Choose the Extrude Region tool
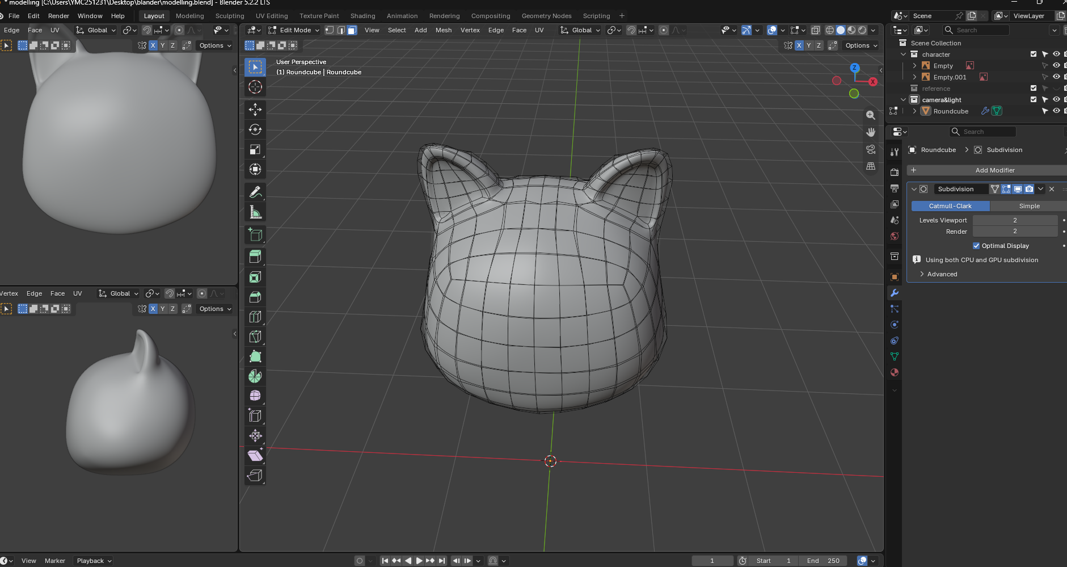 [255, 257]
